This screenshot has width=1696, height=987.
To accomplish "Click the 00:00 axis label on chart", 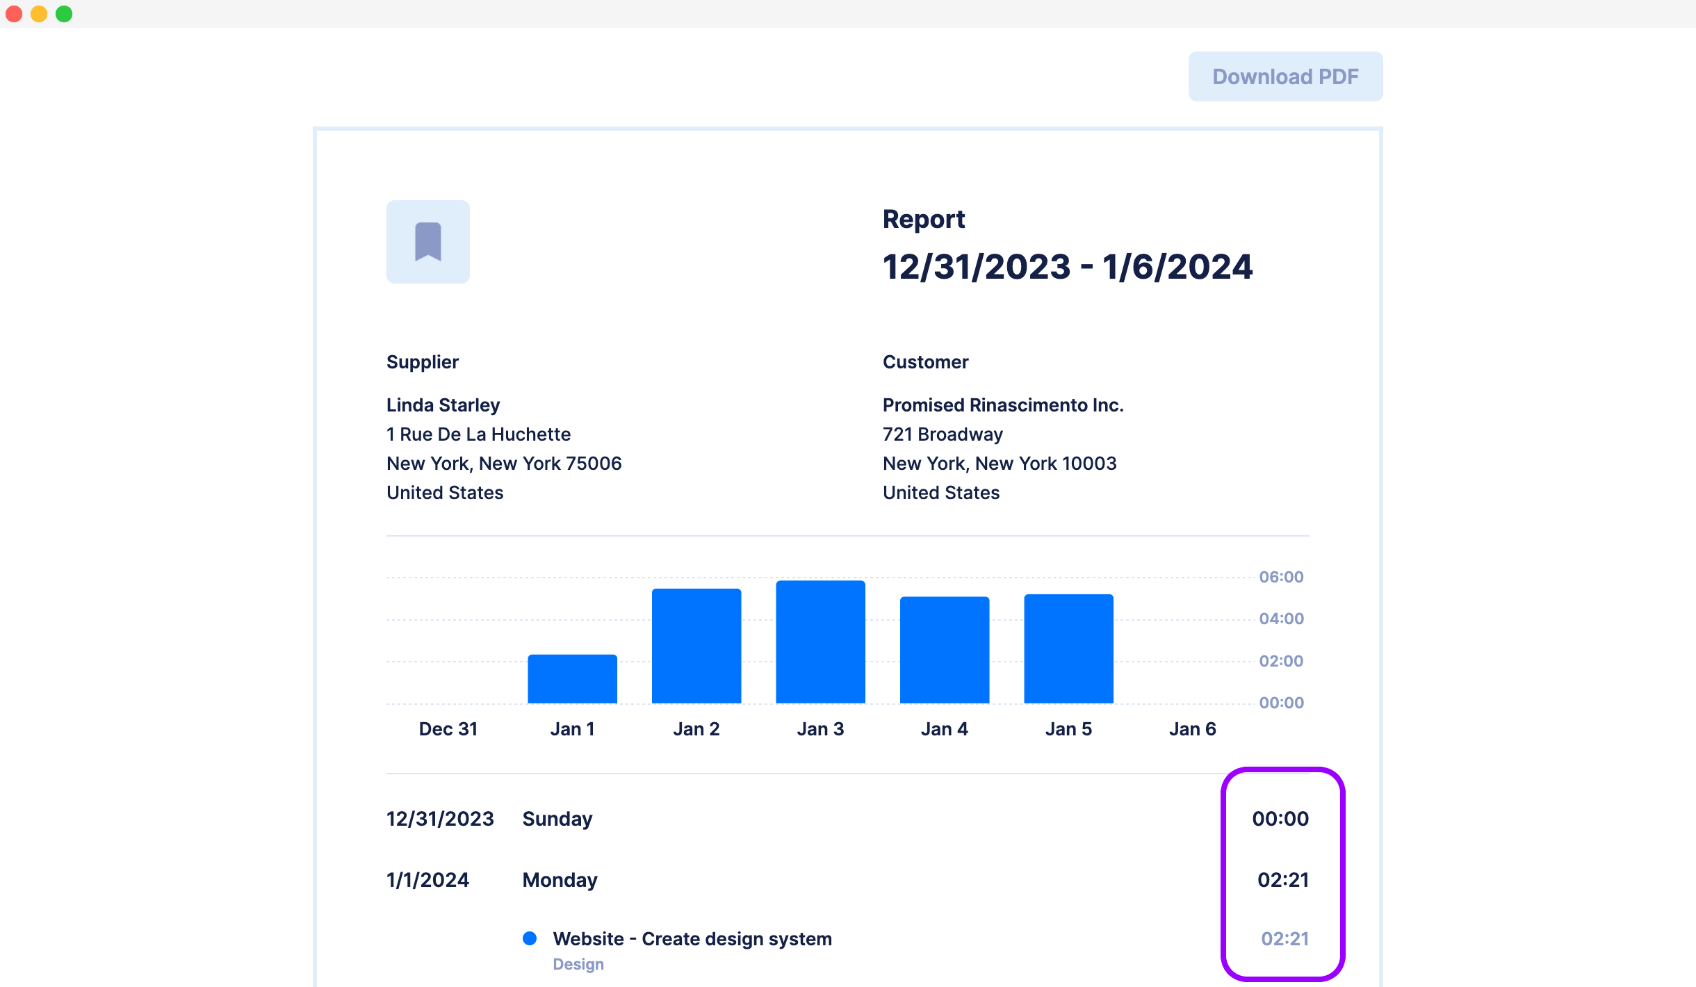I will (x=1281, y=703).
